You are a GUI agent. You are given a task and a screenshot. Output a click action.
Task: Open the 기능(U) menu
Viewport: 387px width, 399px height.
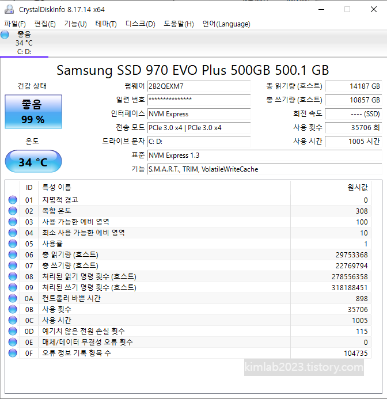point(75,24)
